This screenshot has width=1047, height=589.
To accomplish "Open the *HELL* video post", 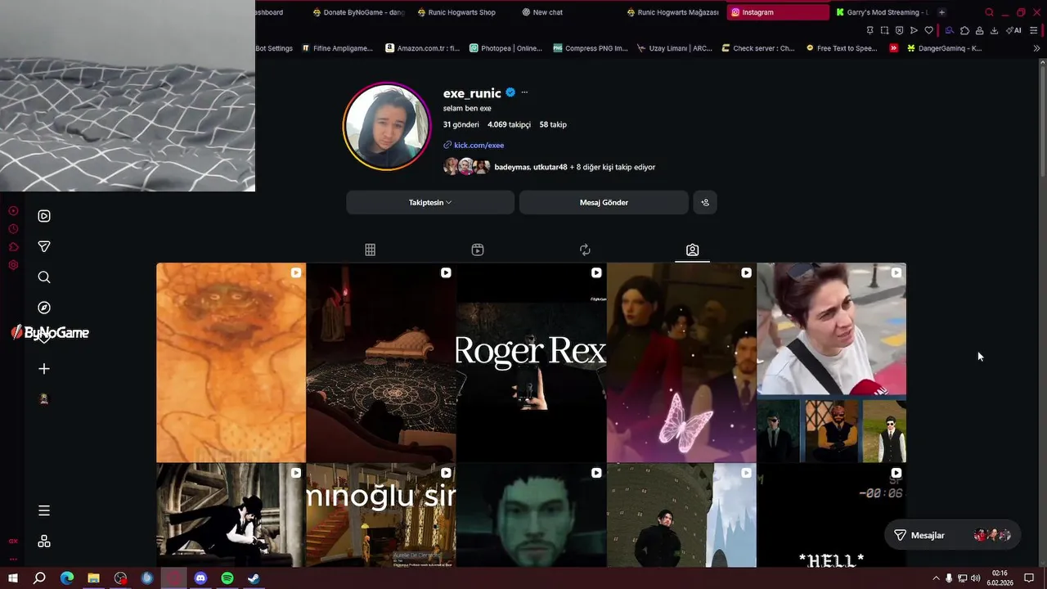I will pyautogui.click(x=831, y=515).
